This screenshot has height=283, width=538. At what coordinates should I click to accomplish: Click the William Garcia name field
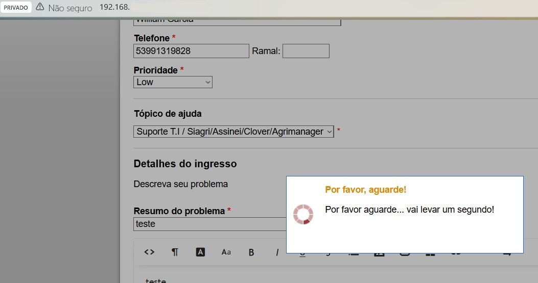[x=237, y=21]
